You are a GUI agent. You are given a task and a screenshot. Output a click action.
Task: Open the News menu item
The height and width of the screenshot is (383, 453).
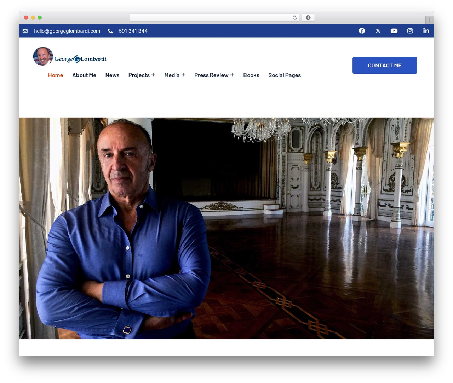[112, 75]
